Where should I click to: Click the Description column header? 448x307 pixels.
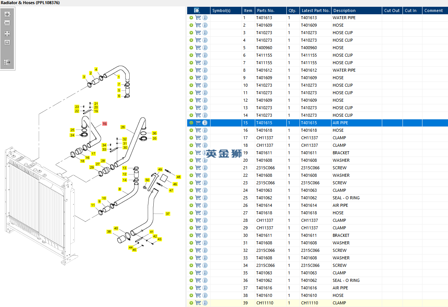pyautogui.click(x=356, y=11)
